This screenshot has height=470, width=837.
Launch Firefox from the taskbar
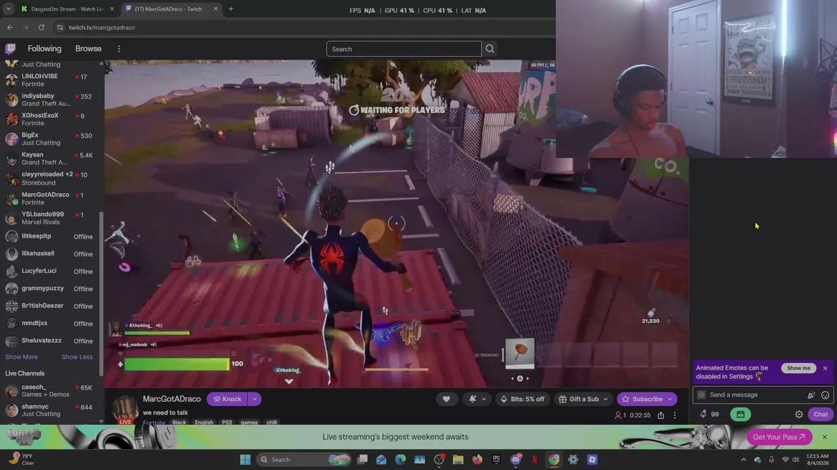click(477, 460)
